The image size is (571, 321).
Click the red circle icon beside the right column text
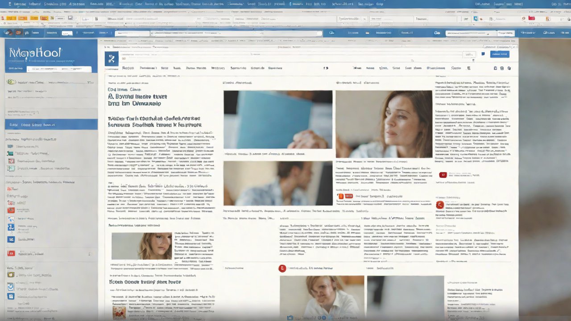(439, 205)
